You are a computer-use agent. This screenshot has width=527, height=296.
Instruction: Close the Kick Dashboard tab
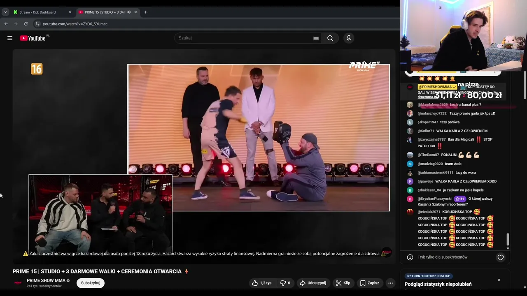point(70,12)
